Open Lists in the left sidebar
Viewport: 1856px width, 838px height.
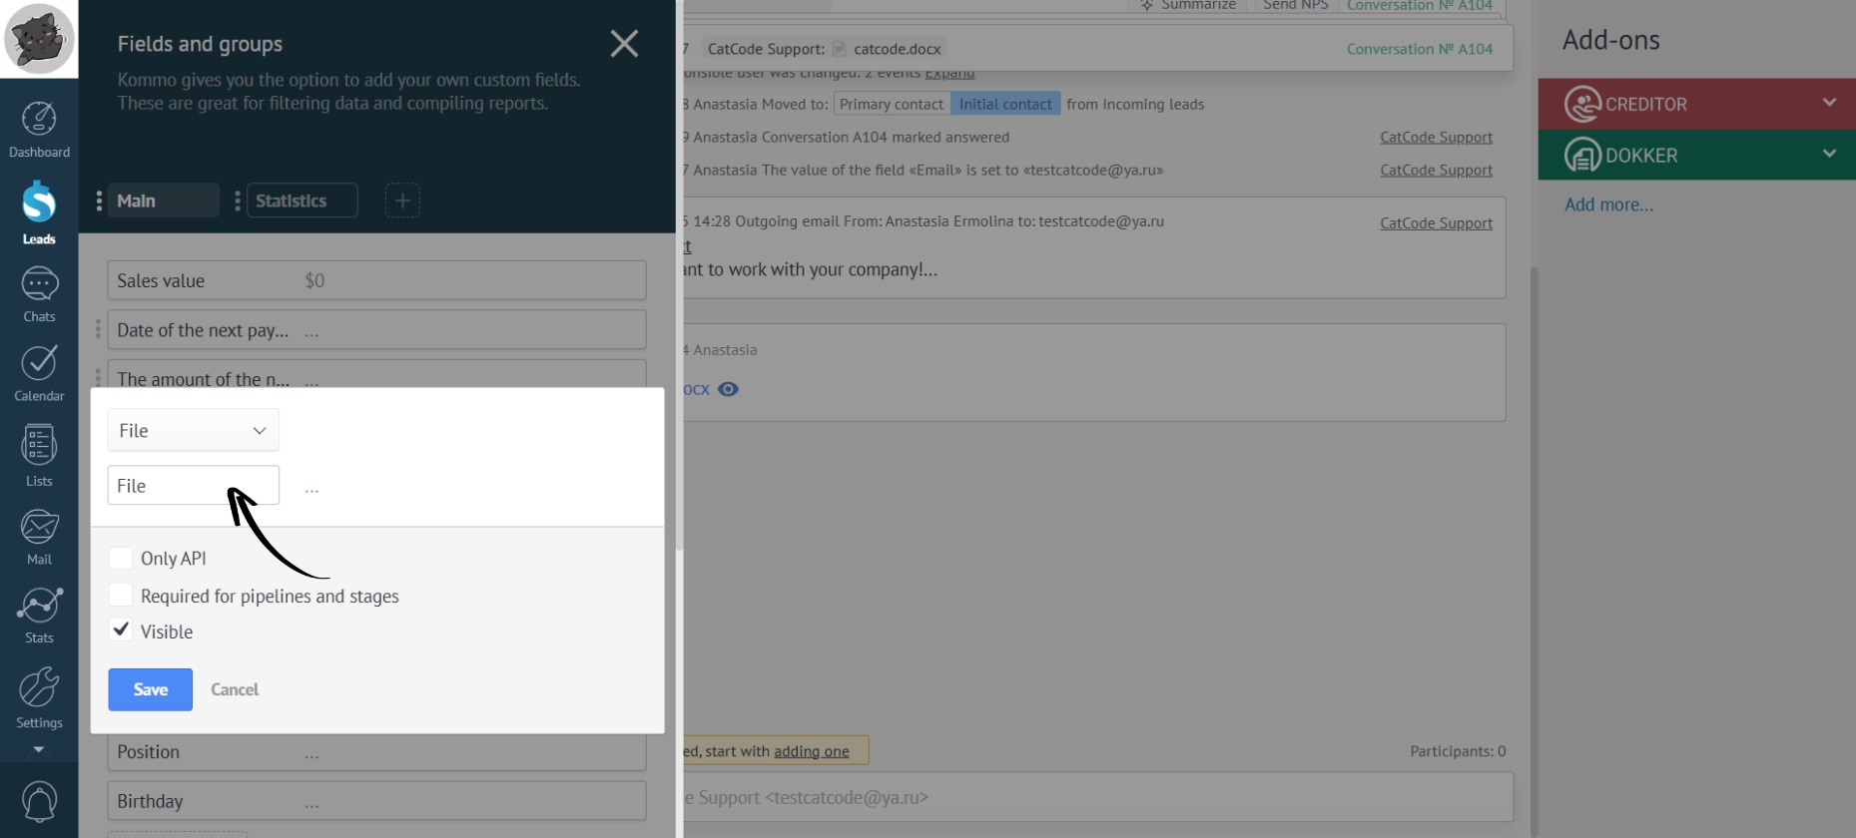coord(39,456)
